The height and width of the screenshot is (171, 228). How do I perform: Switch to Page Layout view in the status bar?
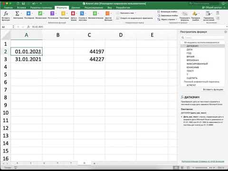(x=182, y=168)
